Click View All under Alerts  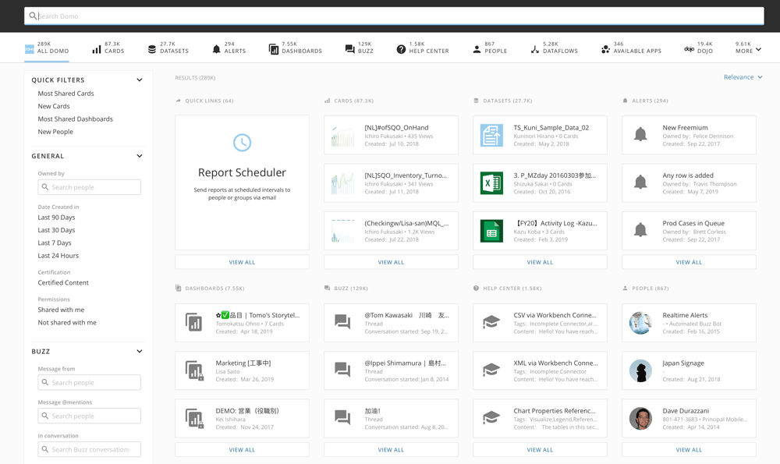click(x=689, y=262)
